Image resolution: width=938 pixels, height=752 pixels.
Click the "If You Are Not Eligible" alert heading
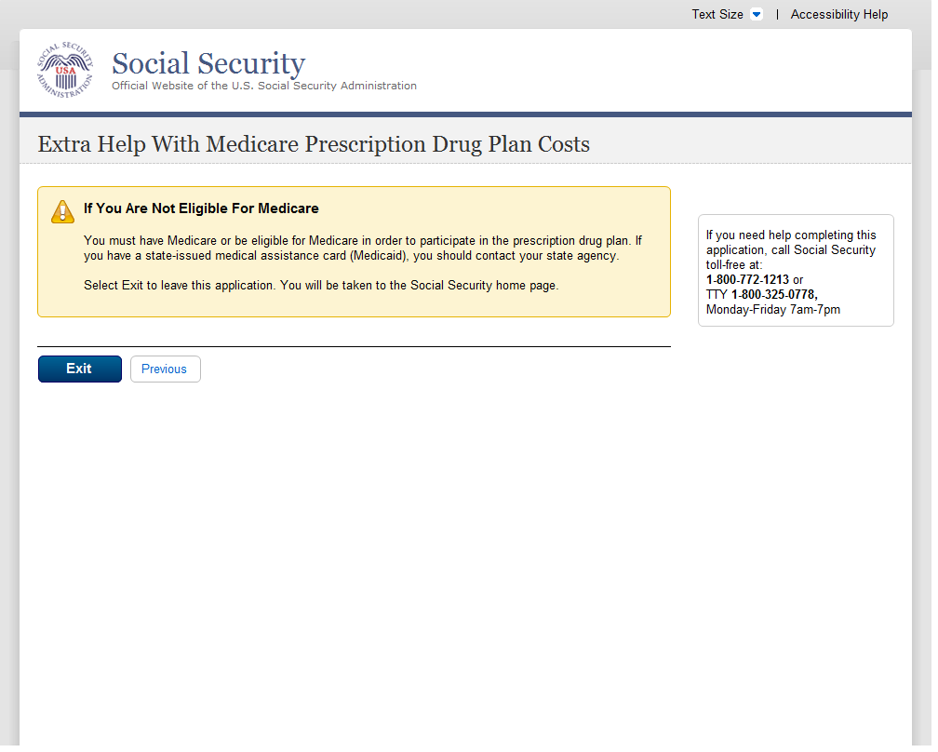click(201, 208)
